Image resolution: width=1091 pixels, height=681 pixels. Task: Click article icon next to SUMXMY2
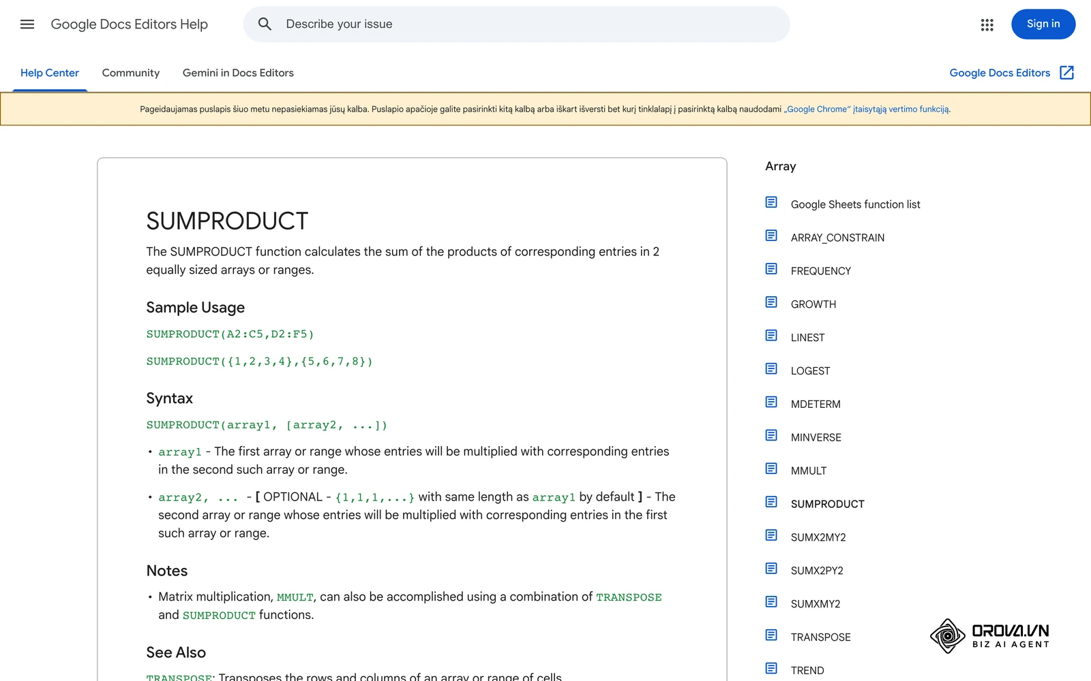click(771, 603)
